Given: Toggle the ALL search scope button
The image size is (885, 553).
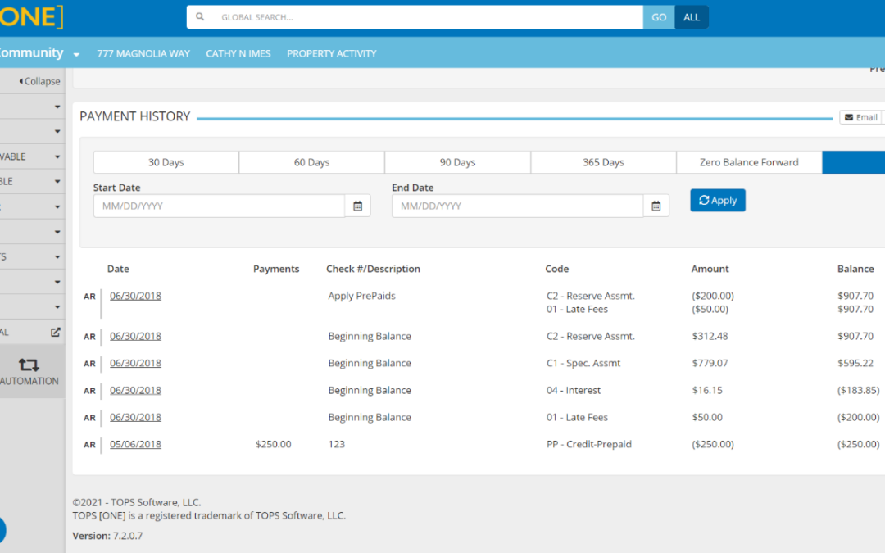Looking at the screenshot, I should tap(692, 17).
